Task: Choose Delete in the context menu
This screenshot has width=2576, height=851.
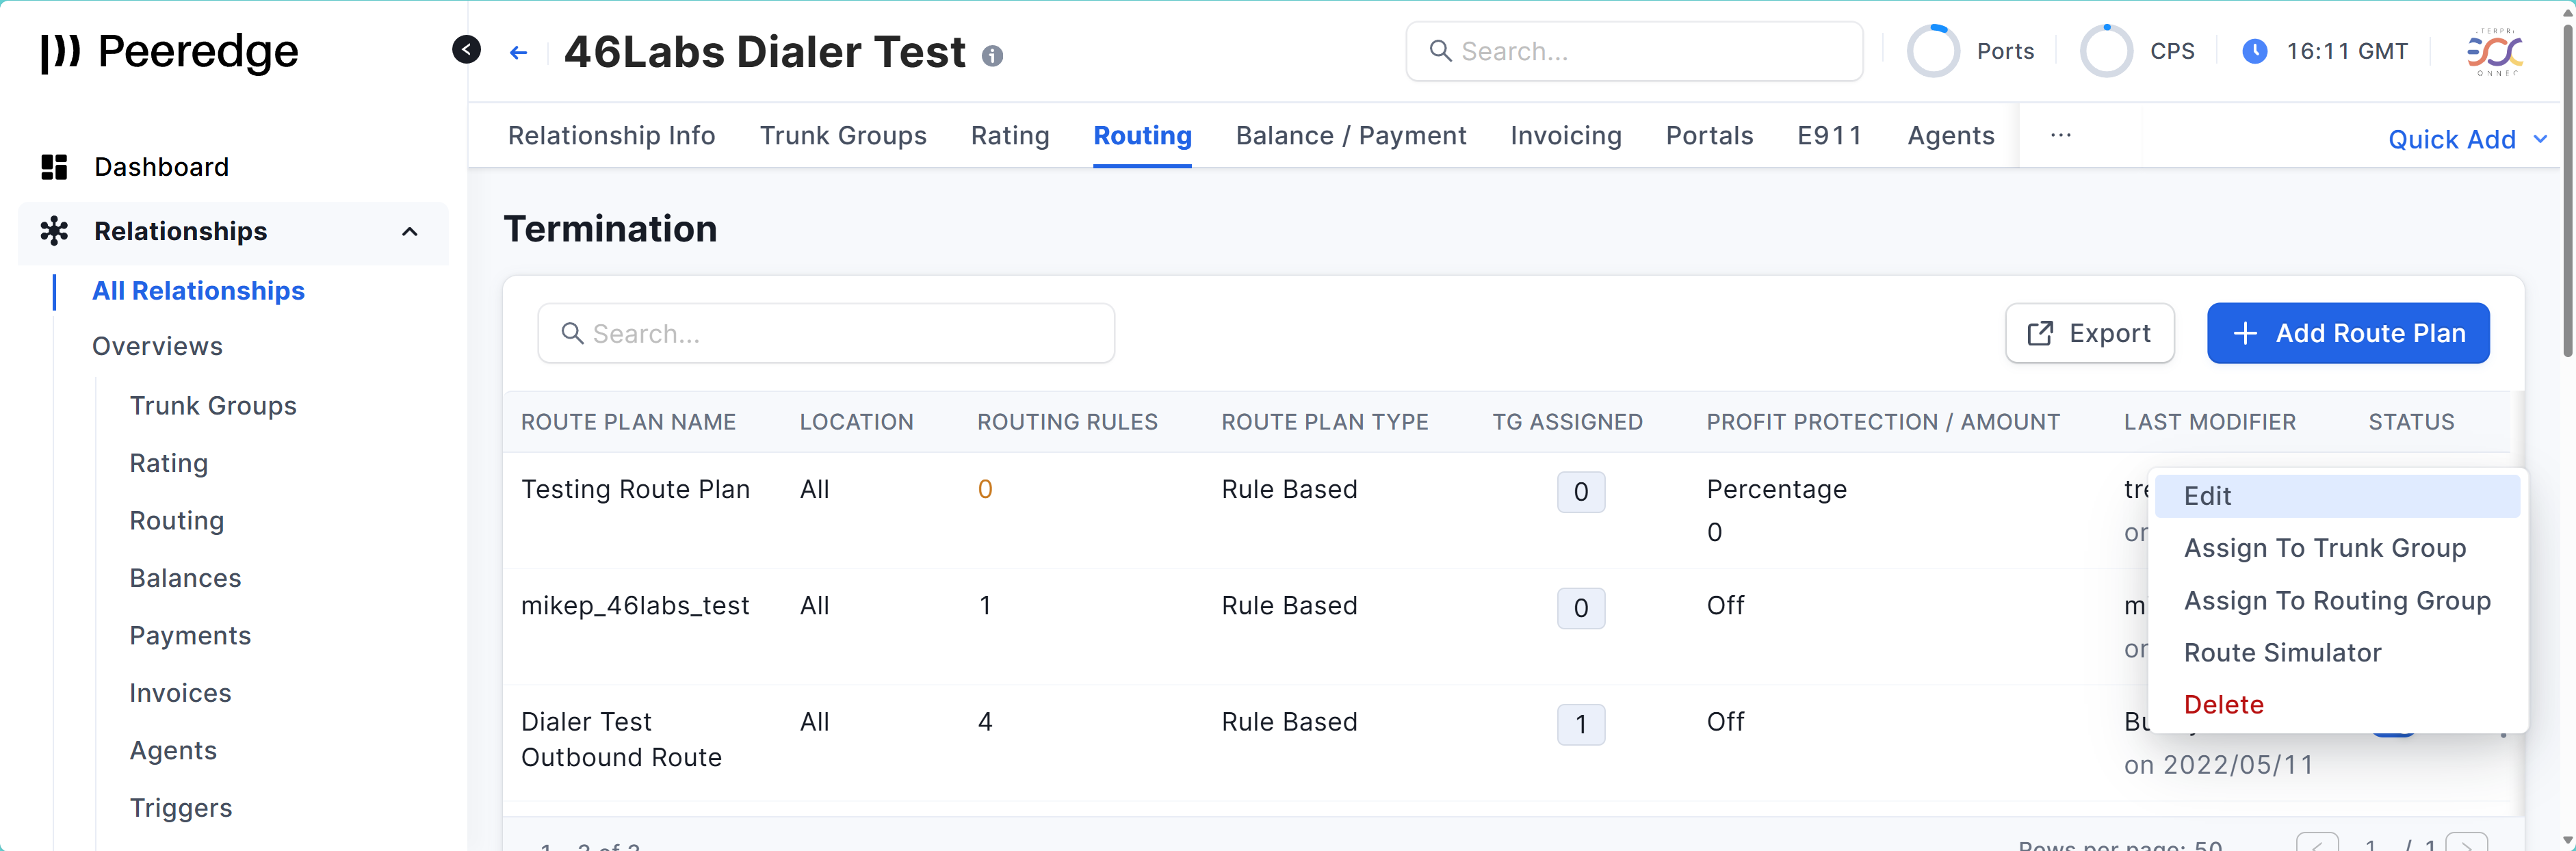Action: (x=2223, y=704)
